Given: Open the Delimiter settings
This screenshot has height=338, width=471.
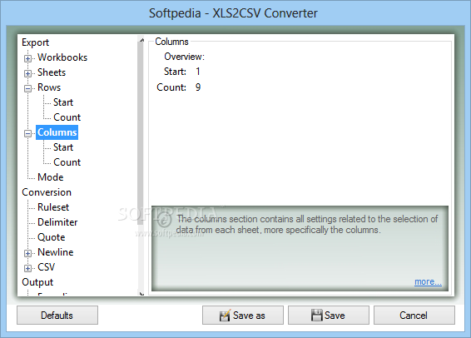Looking at the screenshot, I should pyautogui.click(x=57, y=222).
